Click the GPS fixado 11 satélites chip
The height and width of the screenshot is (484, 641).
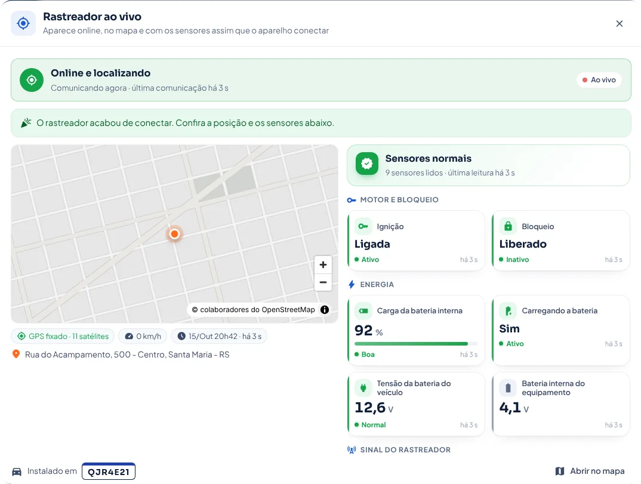click(63, 336)
